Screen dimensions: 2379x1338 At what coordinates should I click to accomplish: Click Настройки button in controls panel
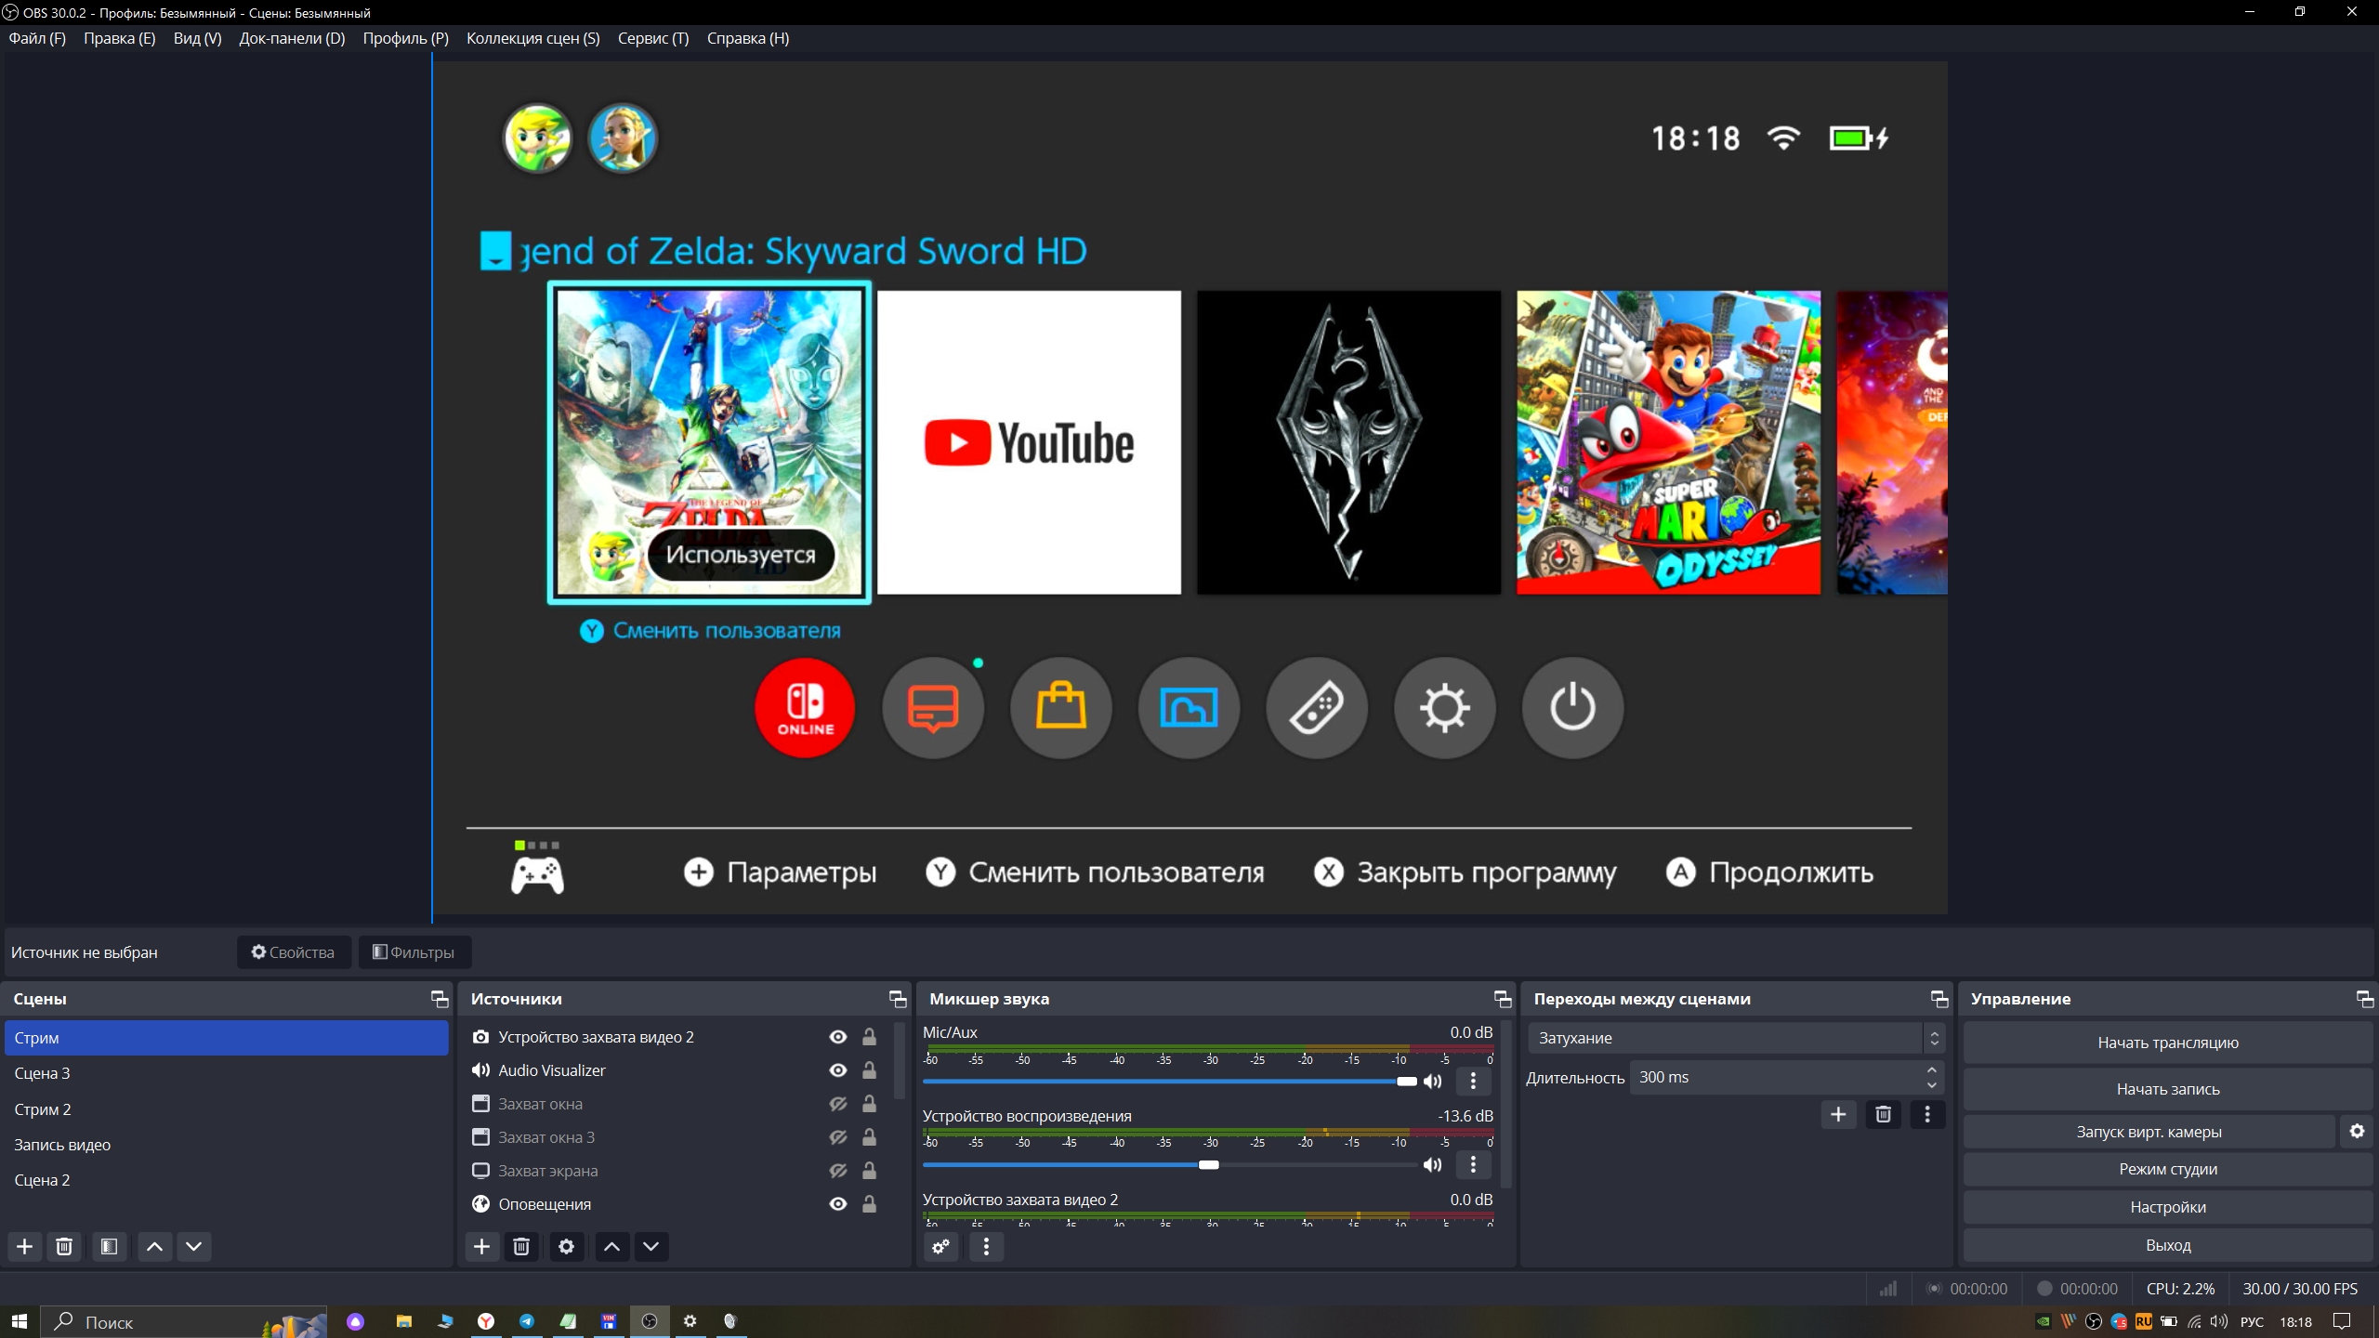[2166, 1206]
